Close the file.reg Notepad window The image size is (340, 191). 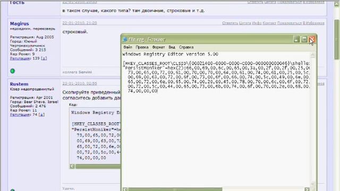[x=312, y=39]
